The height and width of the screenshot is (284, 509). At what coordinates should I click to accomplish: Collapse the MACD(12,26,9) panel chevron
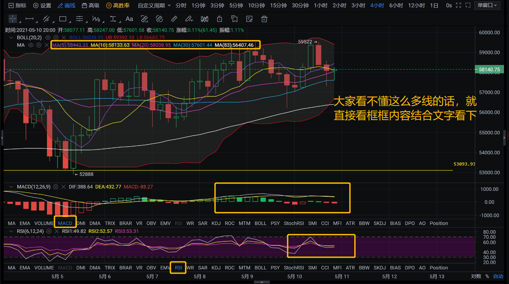point(11,187)
